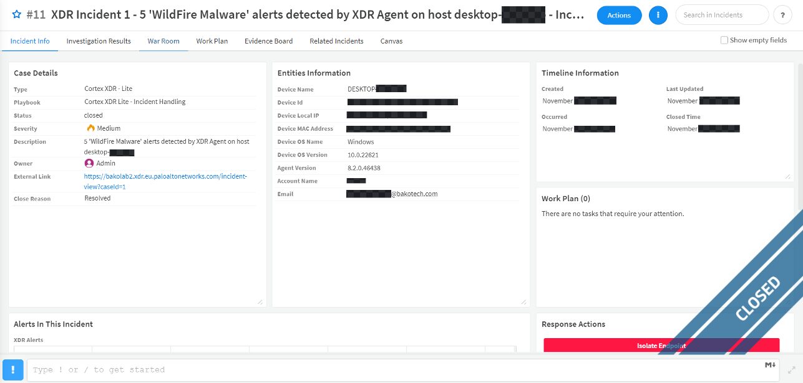Select the email ending in @bakotech.com
Image resolution: width=803 pixels, height=383 pixels.
(x=392, y=194)
